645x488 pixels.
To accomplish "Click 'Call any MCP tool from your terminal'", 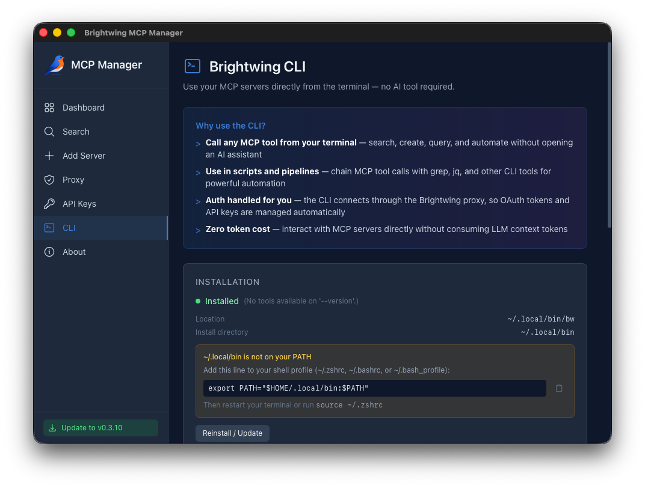I will point(281,142).
